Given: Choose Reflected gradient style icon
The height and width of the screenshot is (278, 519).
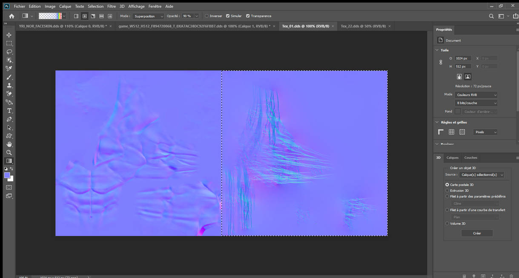Looking at the screenshot, I should click(101, 16).
